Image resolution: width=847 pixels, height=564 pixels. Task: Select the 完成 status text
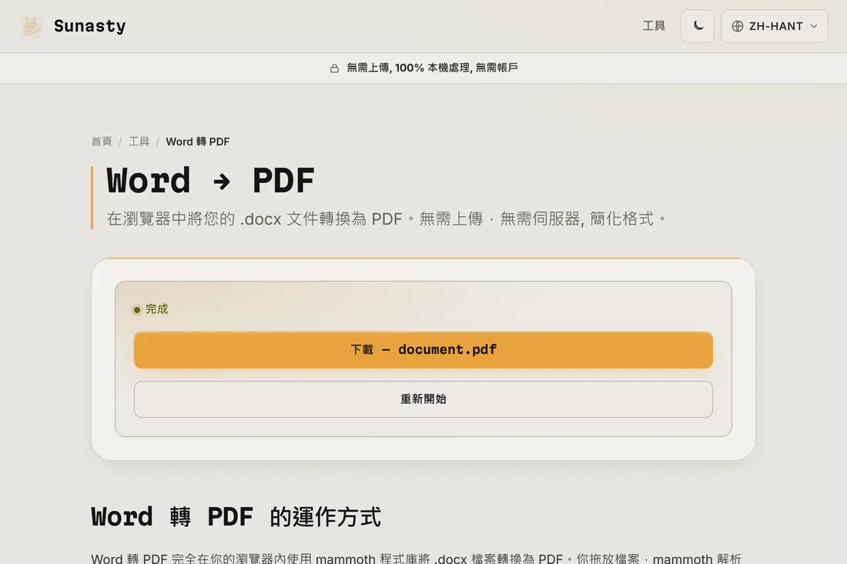point(156,309)
